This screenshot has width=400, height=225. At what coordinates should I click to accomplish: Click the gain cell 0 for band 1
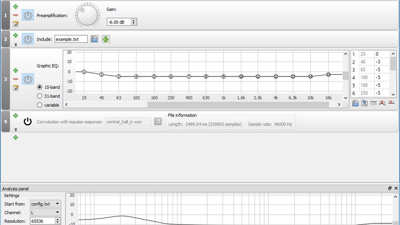(382, 54)
